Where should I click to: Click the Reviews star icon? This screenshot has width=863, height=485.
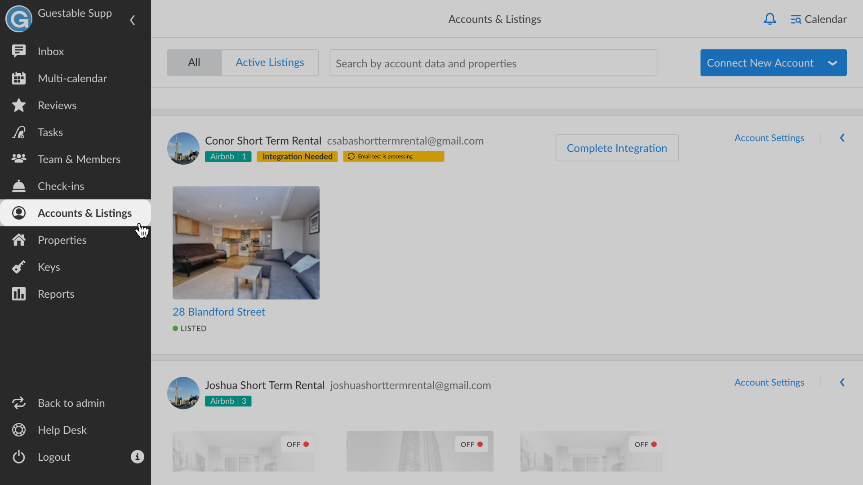click(x=19, y=105)
